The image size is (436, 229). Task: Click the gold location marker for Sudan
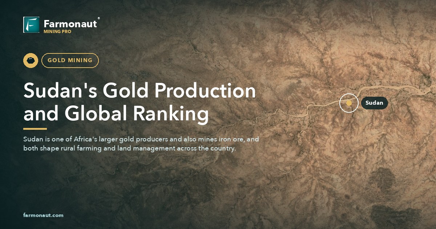349,103
